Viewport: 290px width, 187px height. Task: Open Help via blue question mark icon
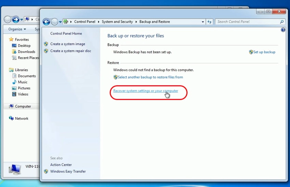283,30
